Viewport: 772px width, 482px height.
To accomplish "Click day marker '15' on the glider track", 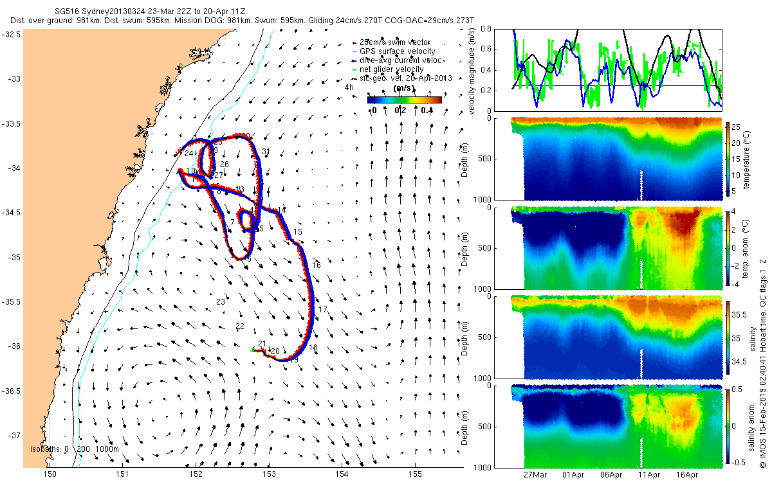I will click(298, 232).
